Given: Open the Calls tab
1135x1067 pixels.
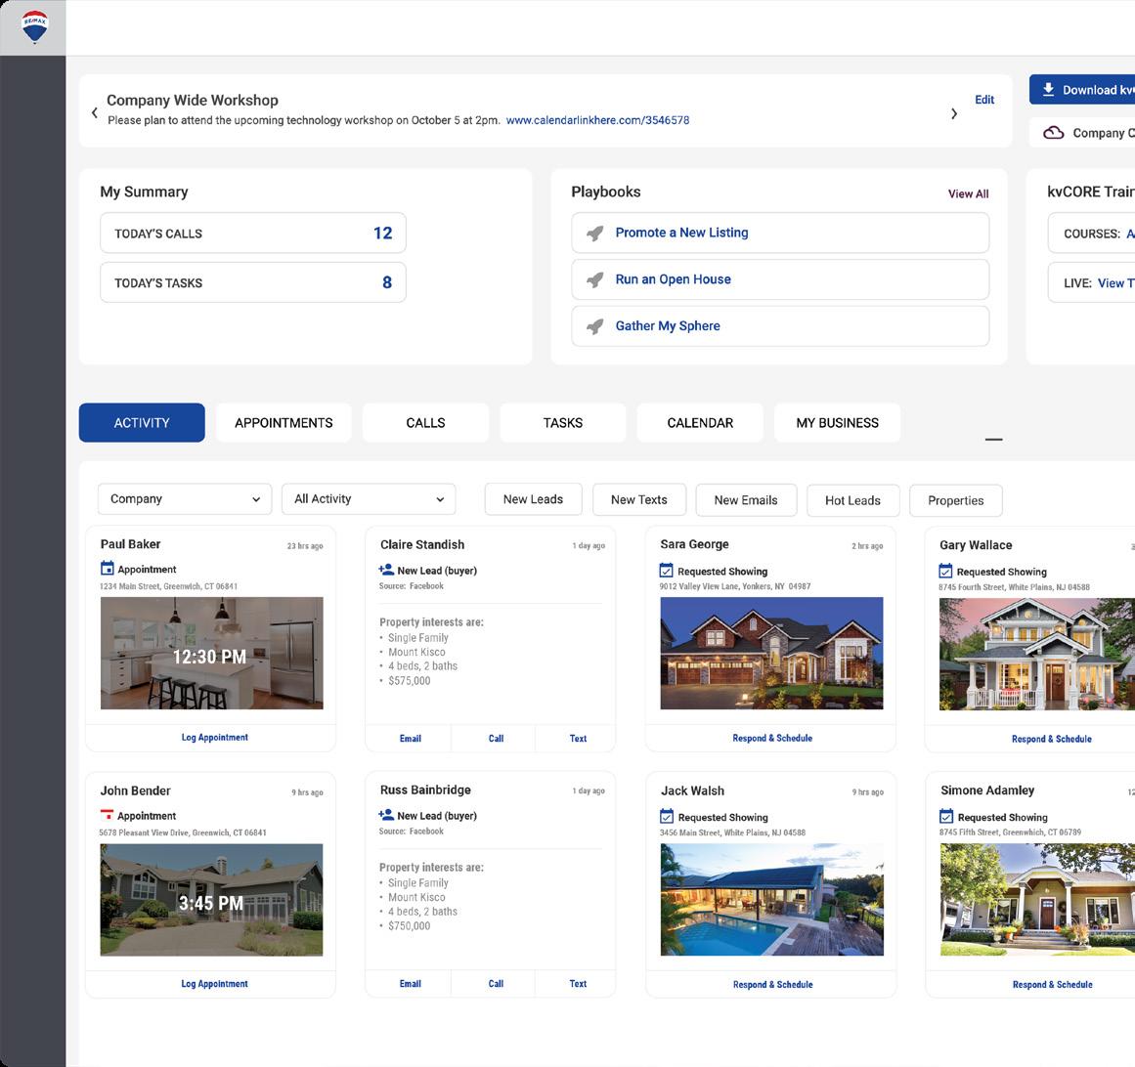Looking at the screenshot, I should click(425, 422).
